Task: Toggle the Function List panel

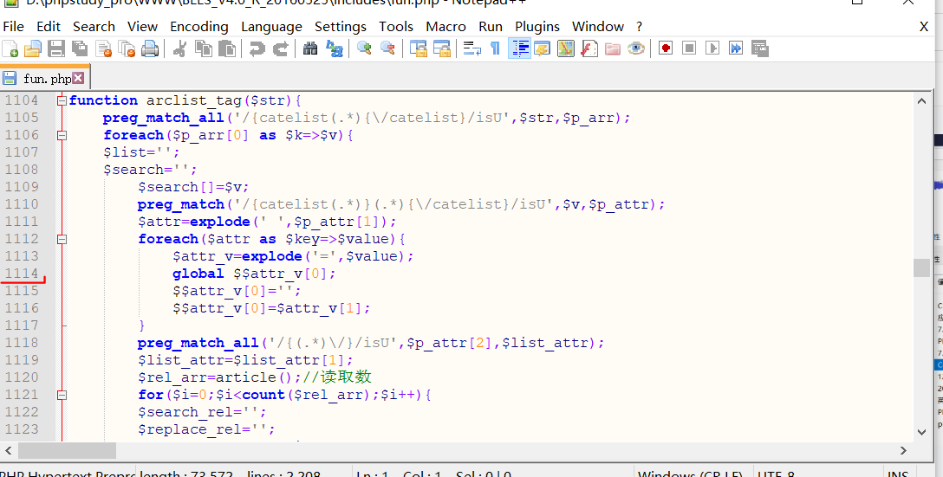Action: 589,48
